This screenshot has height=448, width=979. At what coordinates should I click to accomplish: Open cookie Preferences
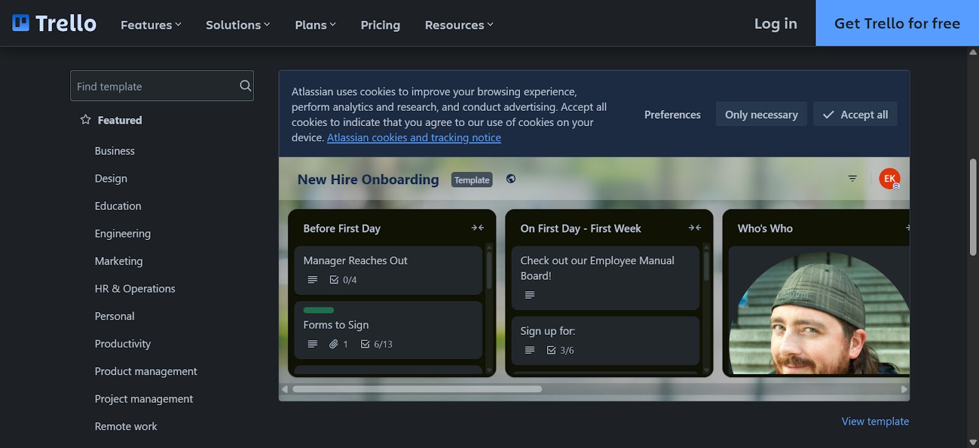(x=672, y=114)
